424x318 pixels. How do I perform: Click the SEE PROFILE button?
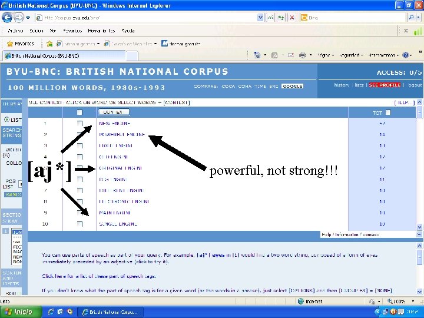coord(384,85)
